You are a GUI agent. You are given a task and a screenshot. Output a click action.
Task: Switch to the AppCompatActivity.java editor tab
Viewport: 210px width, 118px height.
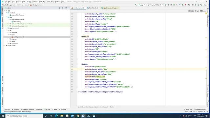coord(110,8)
